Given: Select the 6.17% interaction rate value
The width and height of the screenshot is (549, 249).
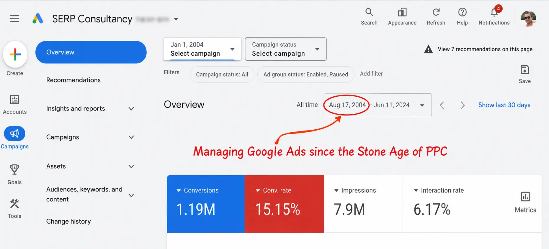Looking at the screenshot, I should 432,210.
